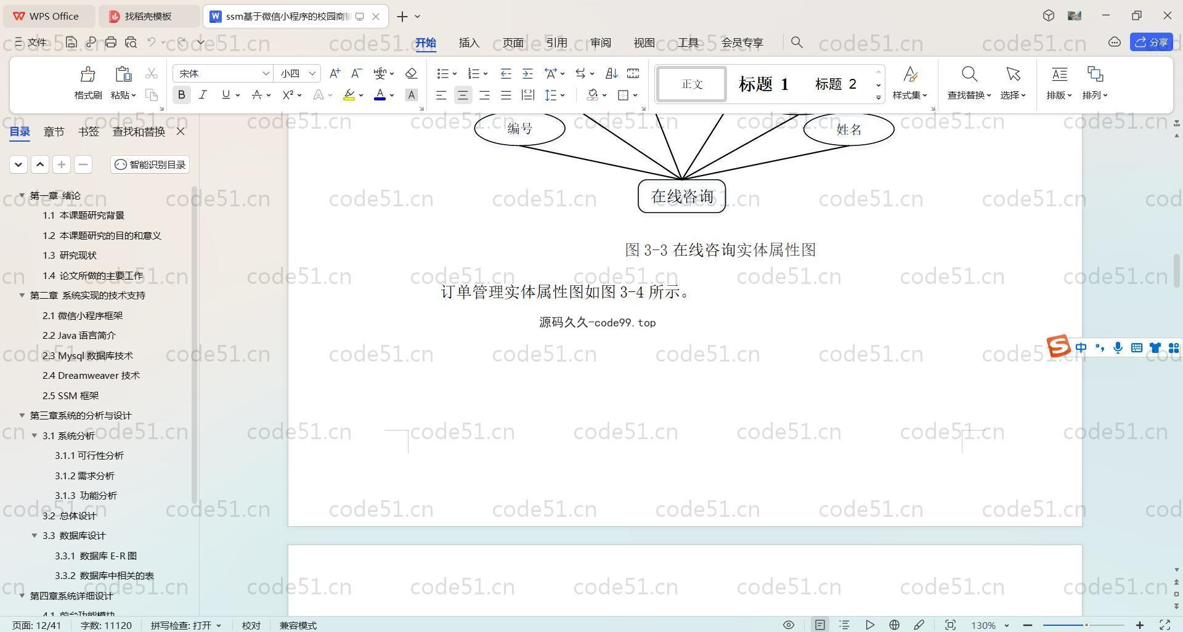Screen dimensions: 1183x632
Task: Toggle Bold formatting
Action: 181,95
